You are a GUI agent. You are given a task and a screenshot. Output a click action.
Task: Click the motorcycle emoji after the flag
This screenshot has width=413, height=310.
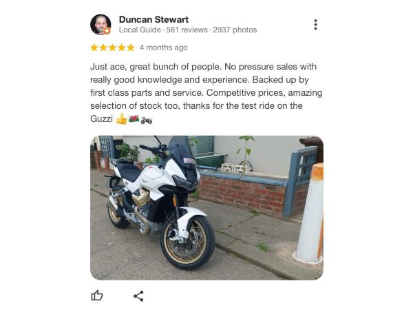(147, 120)
